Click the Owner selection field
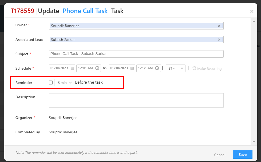This screenshot has height=162, width=261. click(133, 26)
